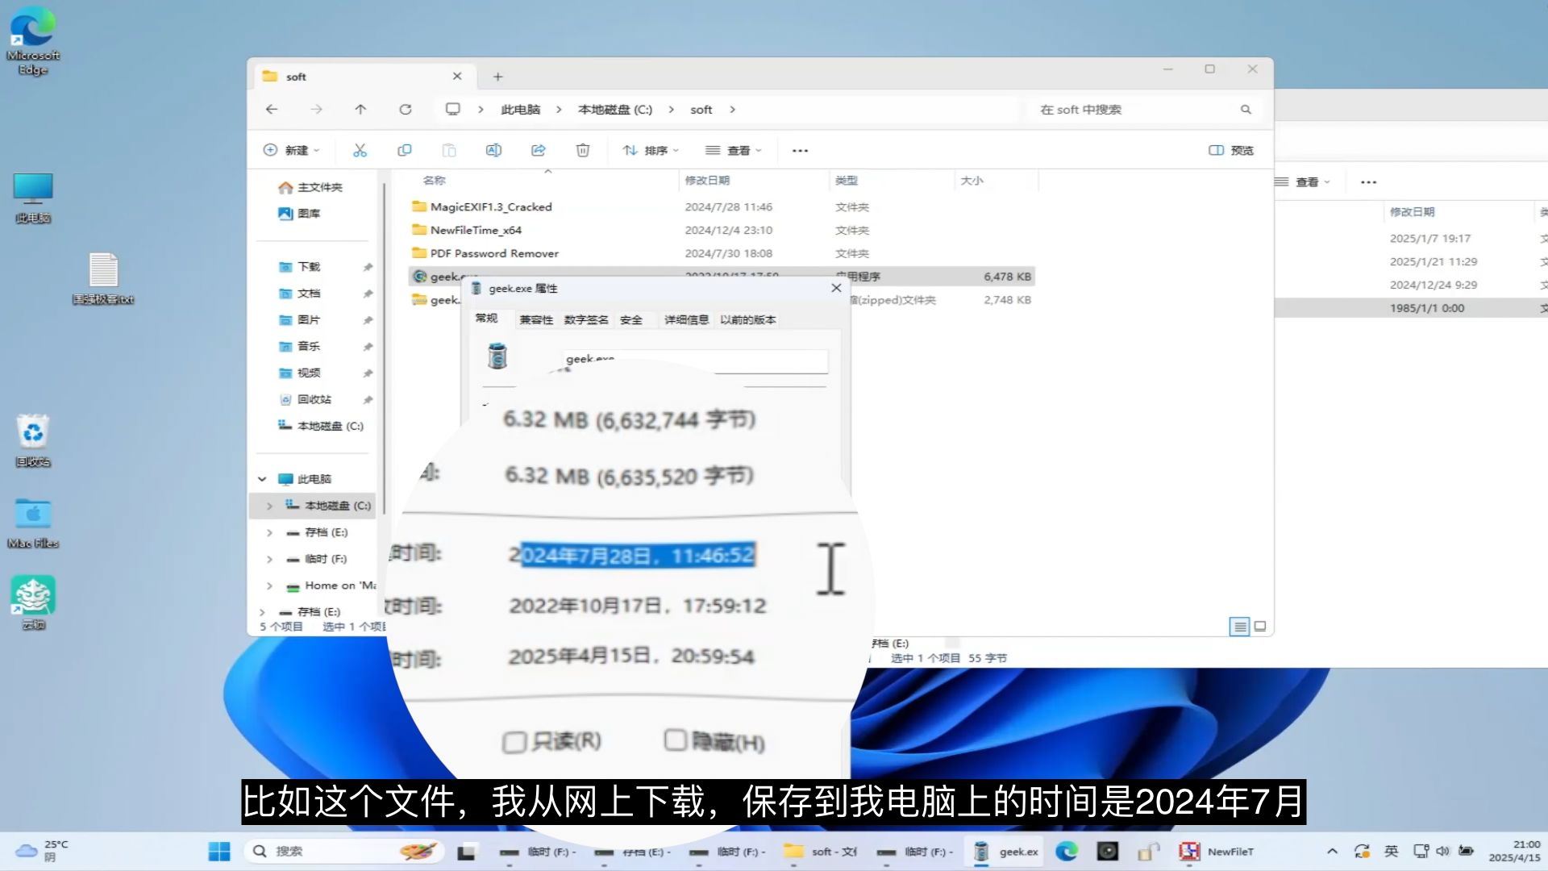Select the text file icon on desktop

tap(103, 278)
